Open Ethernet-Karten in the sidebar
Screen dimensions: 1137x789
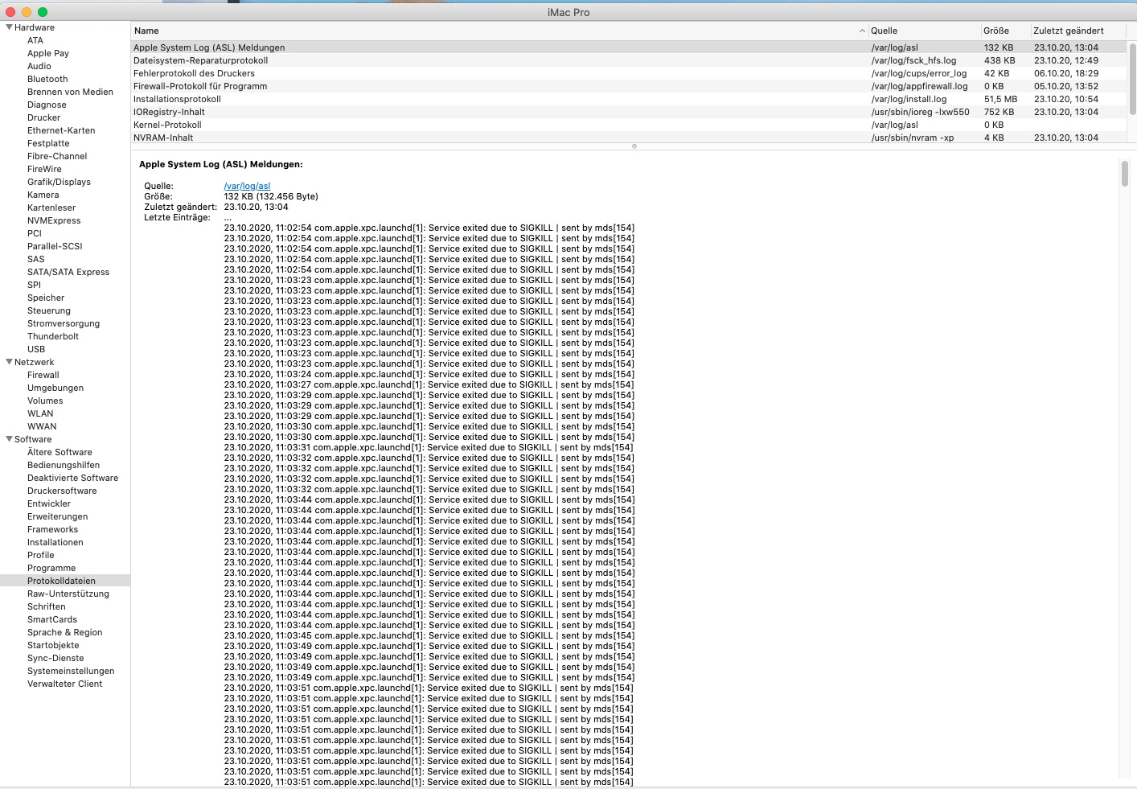61,130
